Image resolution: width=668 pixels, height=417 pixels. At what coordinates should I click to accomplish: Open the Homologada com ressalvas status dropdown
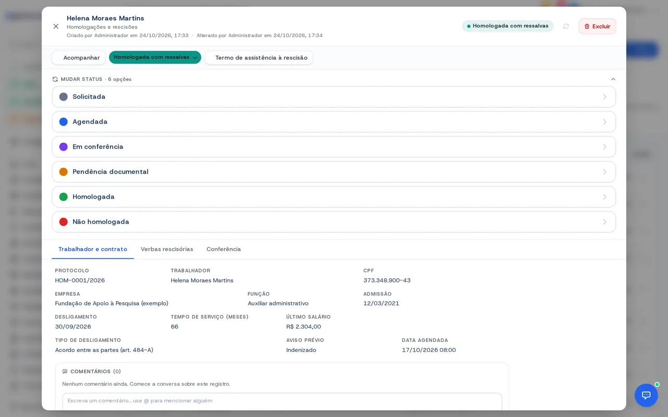point(155,57)
